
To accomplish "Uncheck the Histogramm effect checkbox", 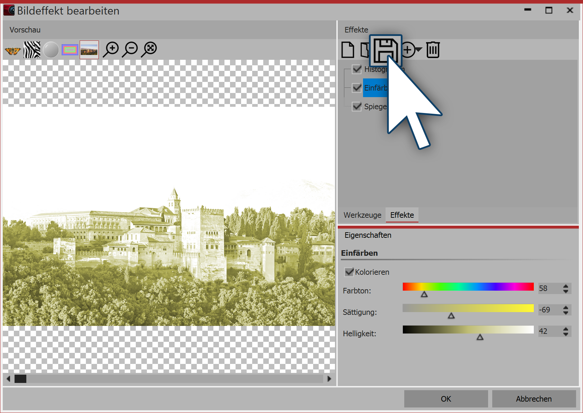I will (x=357, y=69).
